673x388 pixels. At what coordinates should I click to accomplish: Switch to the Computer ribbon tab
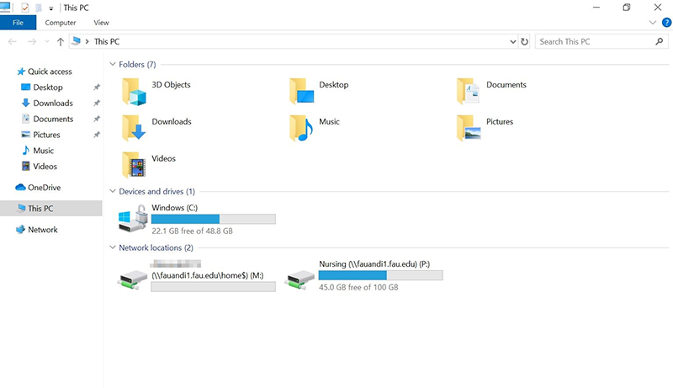tap(61, 23)
